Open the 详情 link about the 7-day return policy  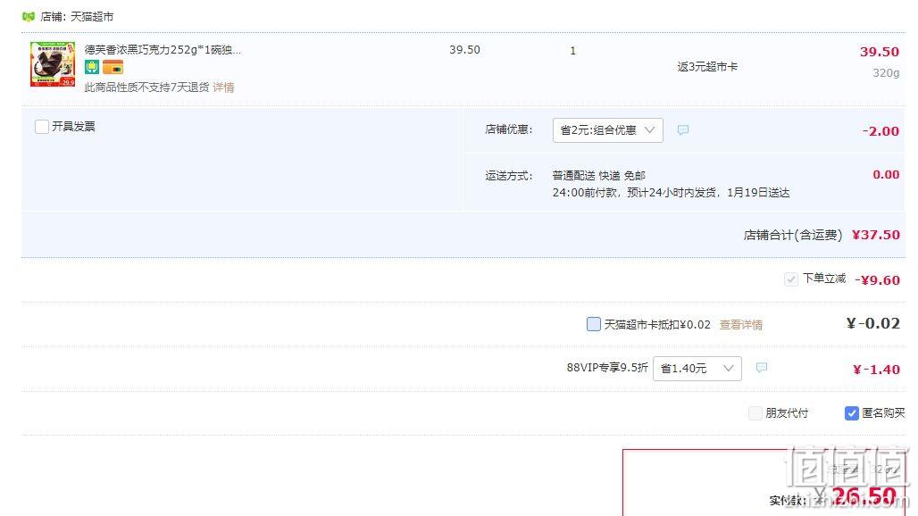(223, 87)
